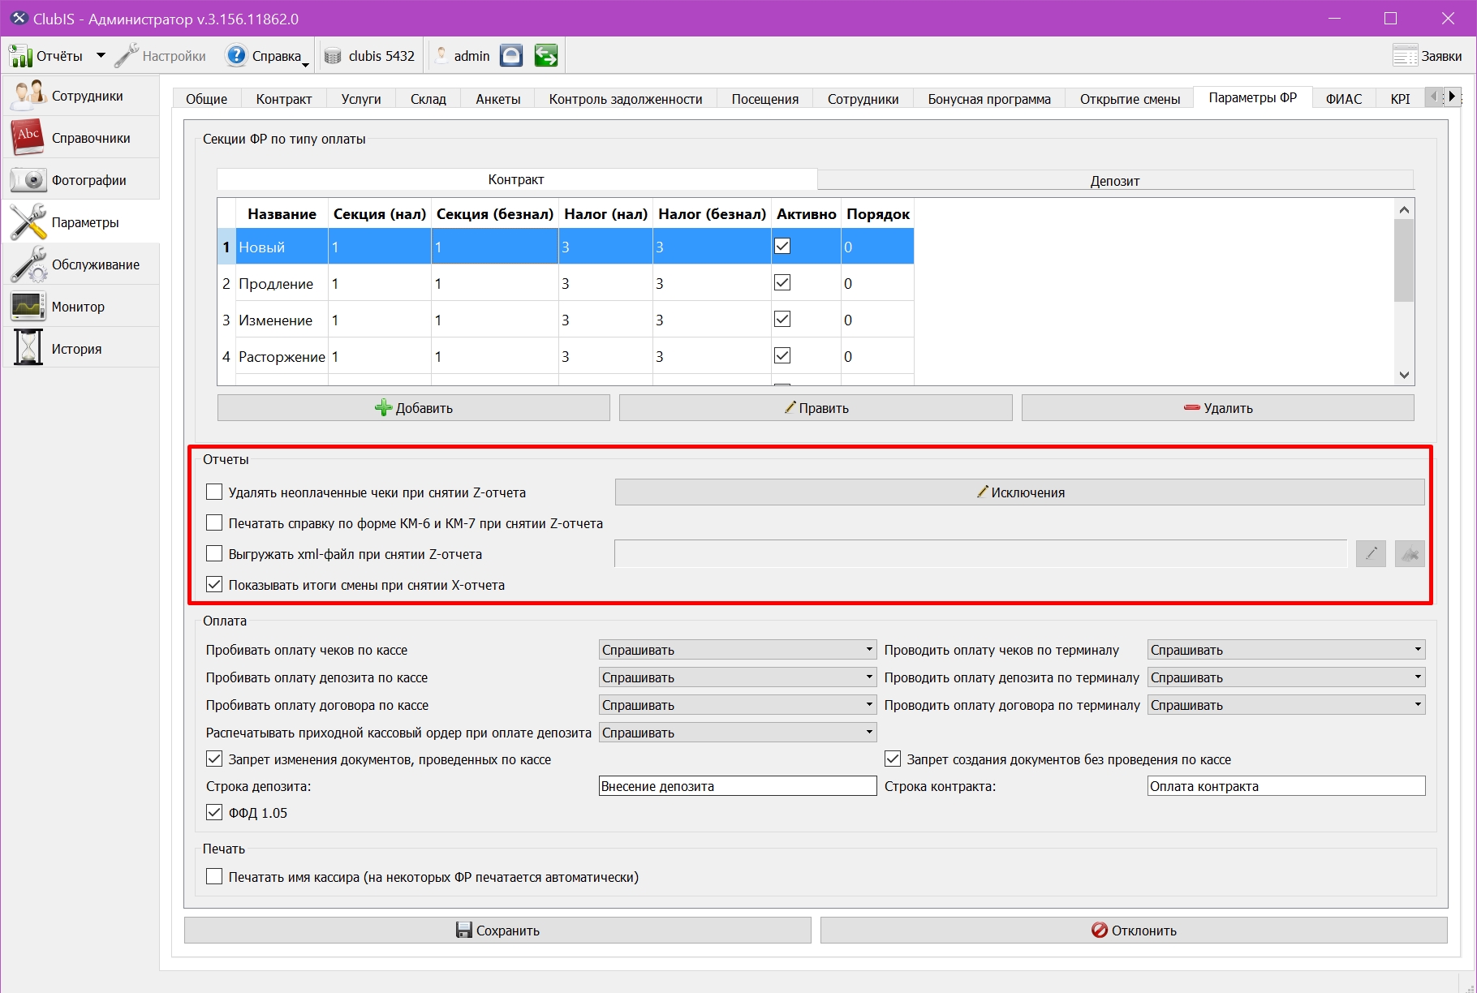1477x993 pixels.
Task: Open Заявки requests list icon
Action: pos(1405,56)
